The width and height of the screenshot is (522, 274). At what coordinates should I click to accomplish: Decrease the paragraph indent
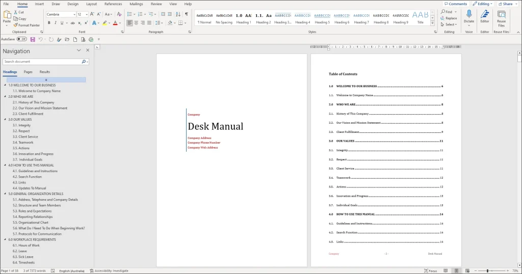coord(163,14)
